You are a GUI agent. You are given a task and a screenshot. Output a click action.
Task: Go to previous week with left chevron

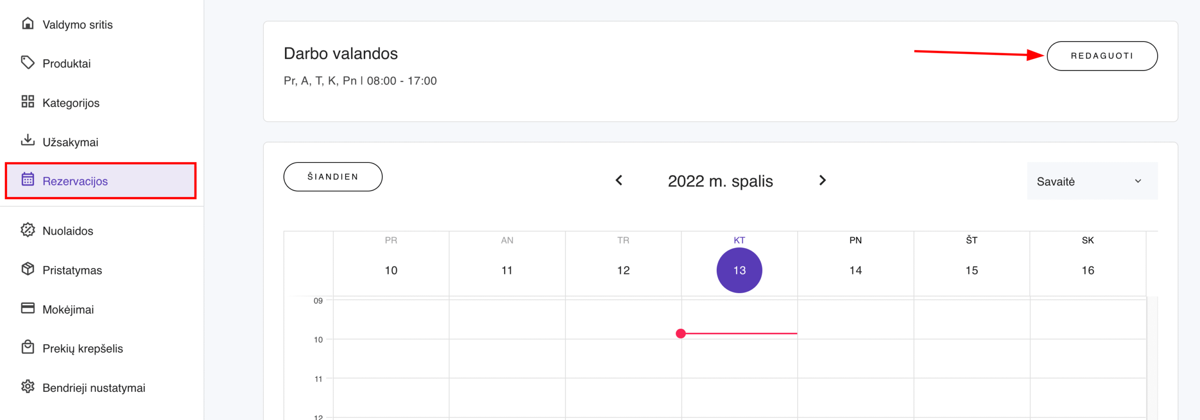pyautogui.click(x=619, y=181)
